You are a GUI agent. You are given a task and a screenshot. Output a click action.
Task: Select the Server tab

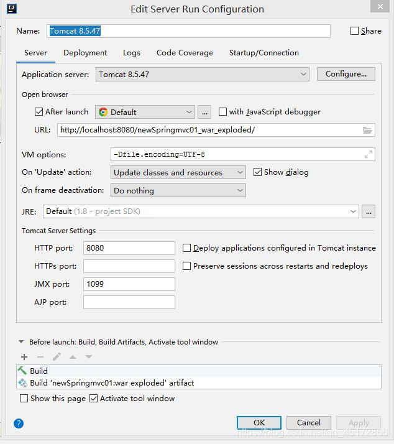pos(35,53)
